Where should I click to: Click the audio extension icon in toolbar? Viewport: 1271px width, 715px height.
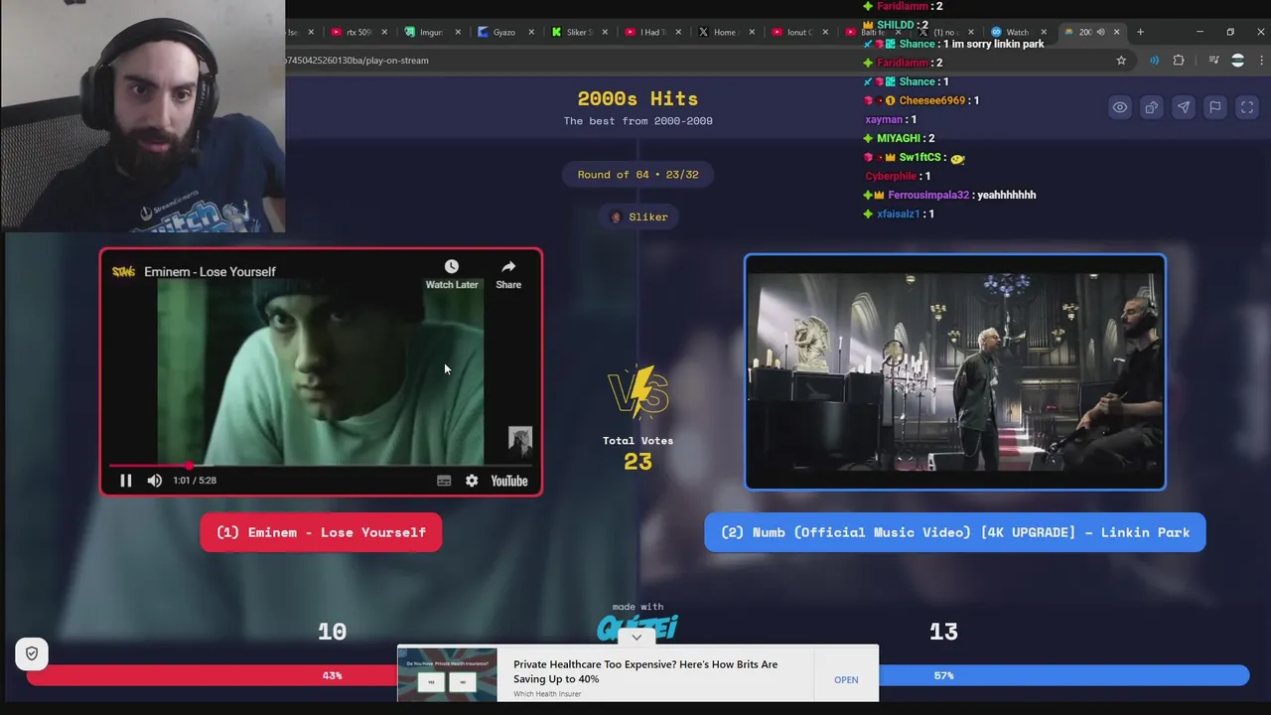click(x=1154, y=61)
